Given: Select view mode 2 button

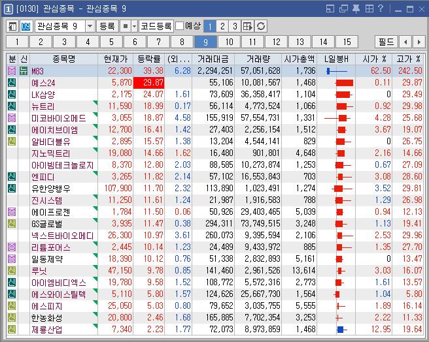Looking at the screenshot, I should pyautogui.click(x=222, y=26).
